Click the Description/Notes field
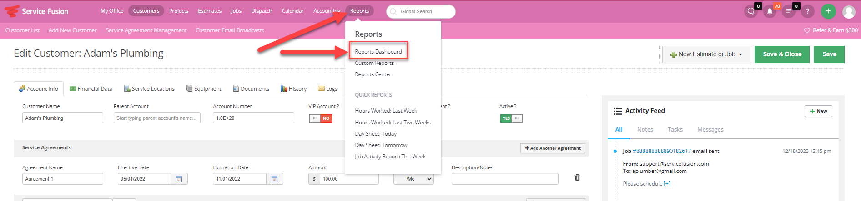The height and width of the screenshot is (201, 861). tap(505, 179)
